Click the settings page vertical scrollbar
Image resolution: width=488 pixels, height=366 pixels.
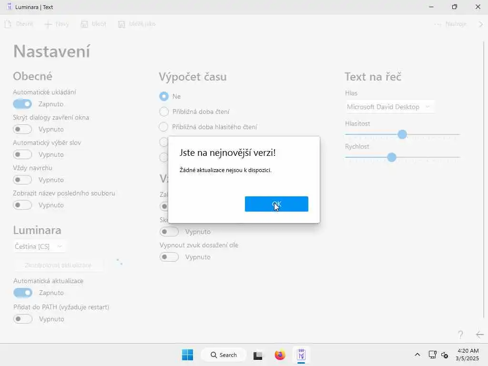(484, 181)
